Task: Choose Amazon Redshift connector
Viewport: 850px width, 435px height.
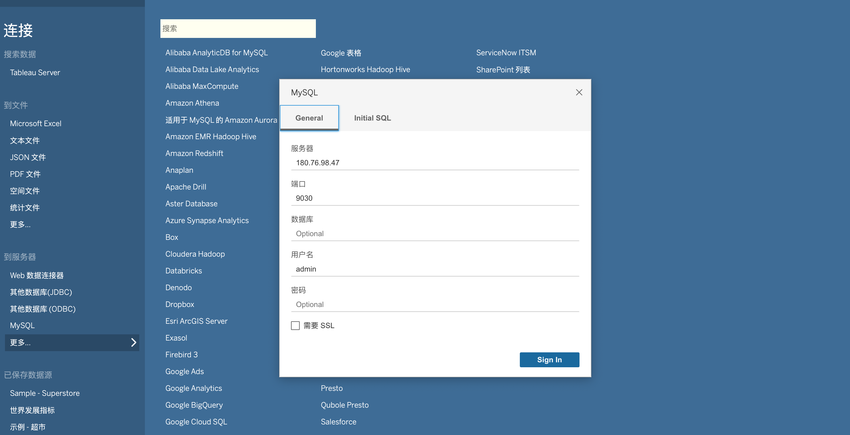Action: (194, 153)
